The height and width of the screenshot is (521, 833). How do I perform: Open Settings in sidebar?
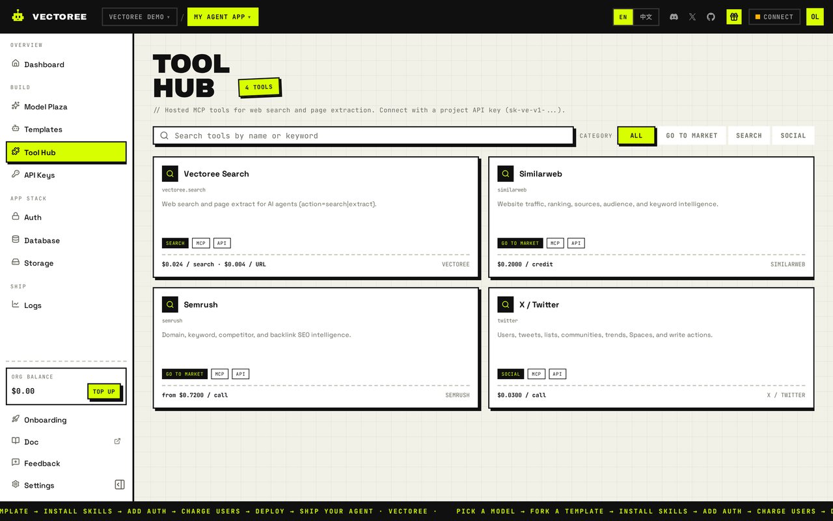(59, 485)
